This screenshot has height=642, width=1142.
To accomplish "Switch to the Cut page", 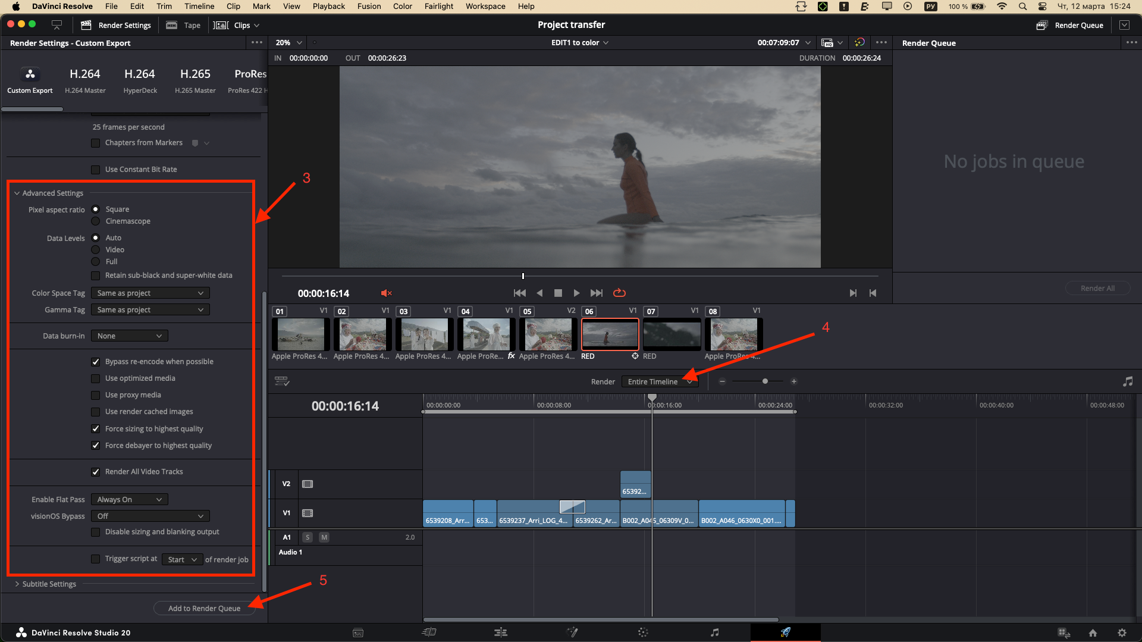I will [429, 632].
